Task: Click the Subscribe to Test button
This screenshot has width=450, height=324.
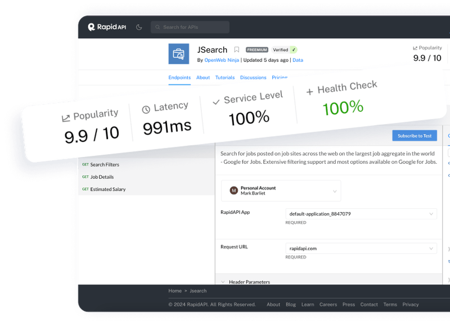Action: [415, 136]
